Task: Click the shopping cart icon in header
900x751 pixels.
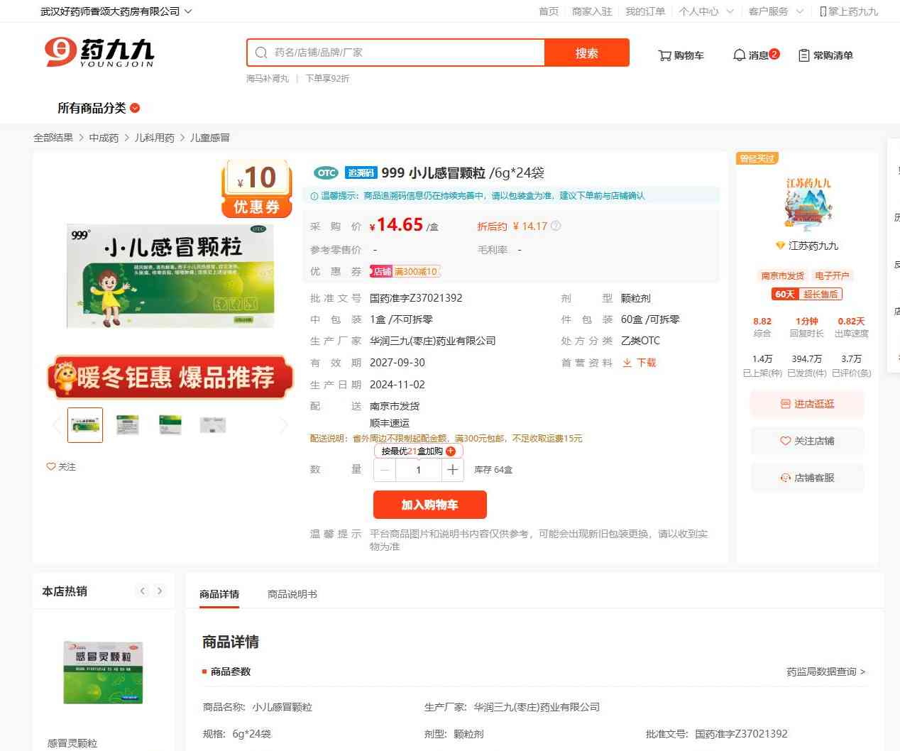Action: [664, 55]
